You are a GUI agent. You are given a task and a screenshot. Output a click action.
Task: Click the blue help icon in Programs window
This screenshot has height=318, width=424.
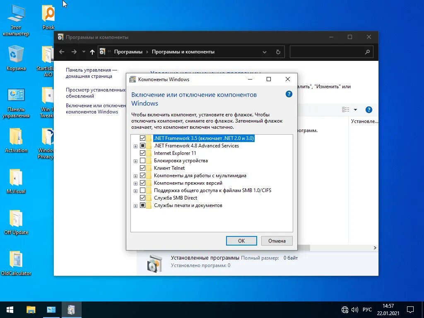369,109
